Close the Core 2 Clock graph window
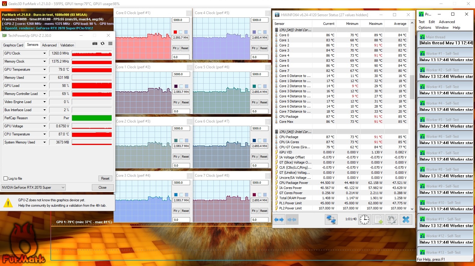This screenshot has height=266, width=475. point(189,122)
